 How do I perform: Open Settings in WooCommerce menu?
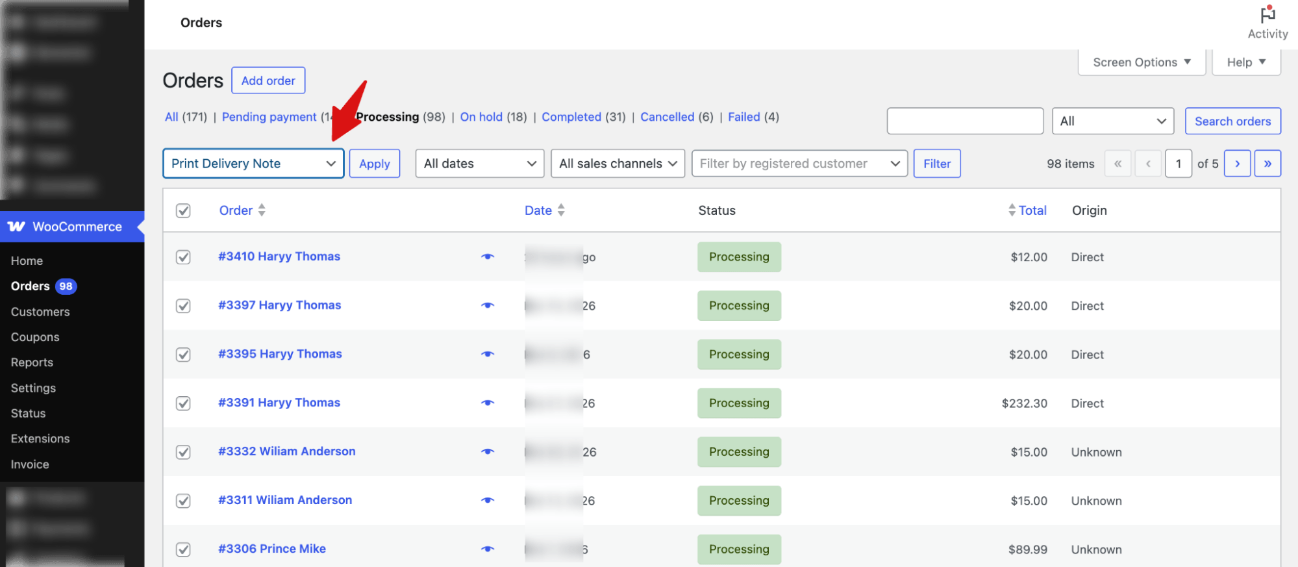33,388
